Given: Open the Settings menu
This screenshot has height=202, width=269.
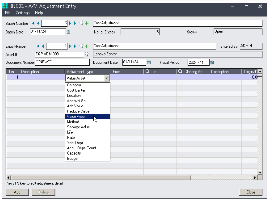Looking at the screenshot, I should point(23,13).
